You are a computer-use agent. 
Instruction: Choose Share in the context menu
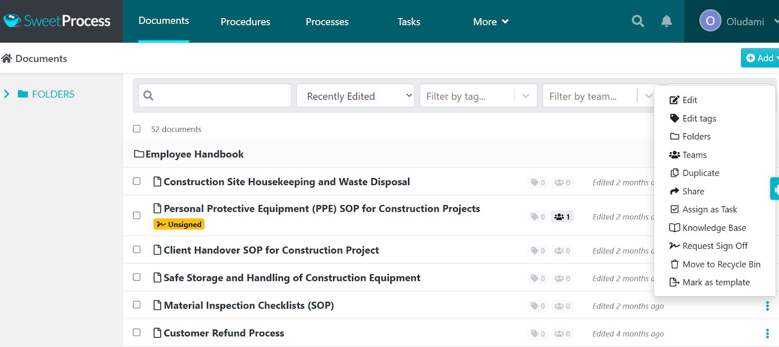click(687, 191)
